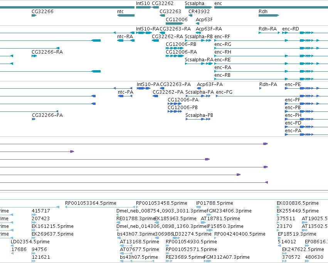Select the IntS10 gene label
328x263 pixels.
click(x=143, y=3)
